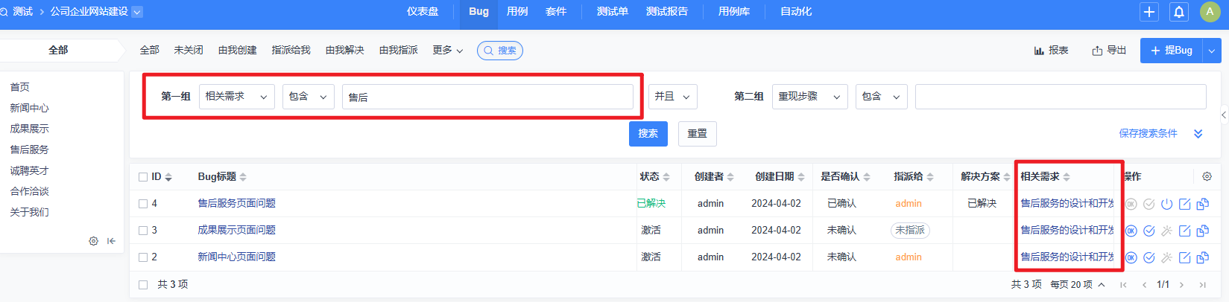Toggle the footer select-all checkbox
1229x302 pixels.
tap(143, 285)
